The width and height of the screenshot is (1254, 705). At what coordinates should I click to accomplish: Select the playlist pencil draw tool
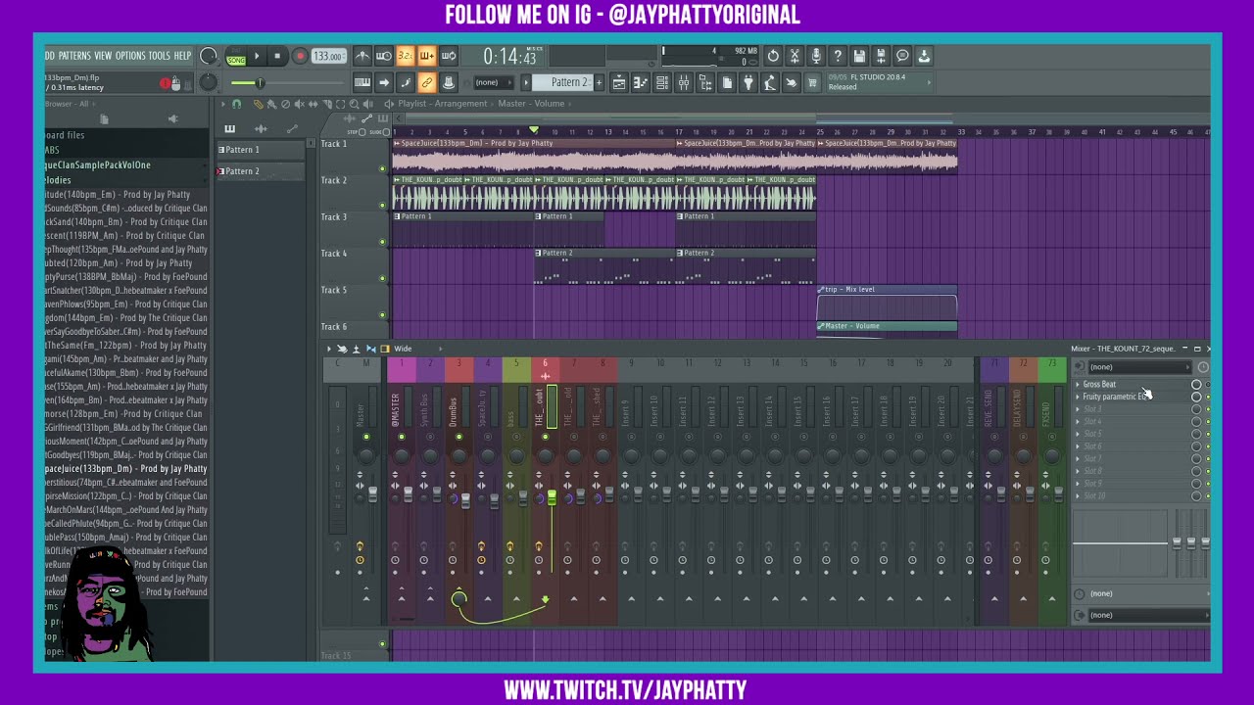(x=258, y=104)
